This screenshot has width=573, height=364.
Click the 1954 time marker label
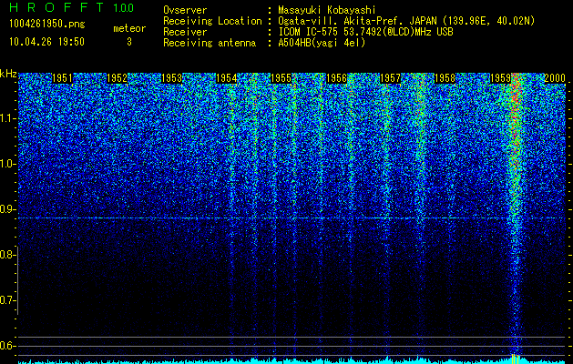pos(227,77)
